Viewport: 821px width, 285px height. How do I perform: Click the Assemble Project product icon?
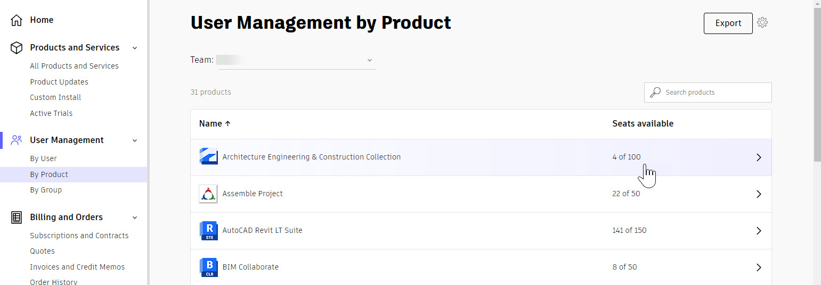tap(208, 194)
